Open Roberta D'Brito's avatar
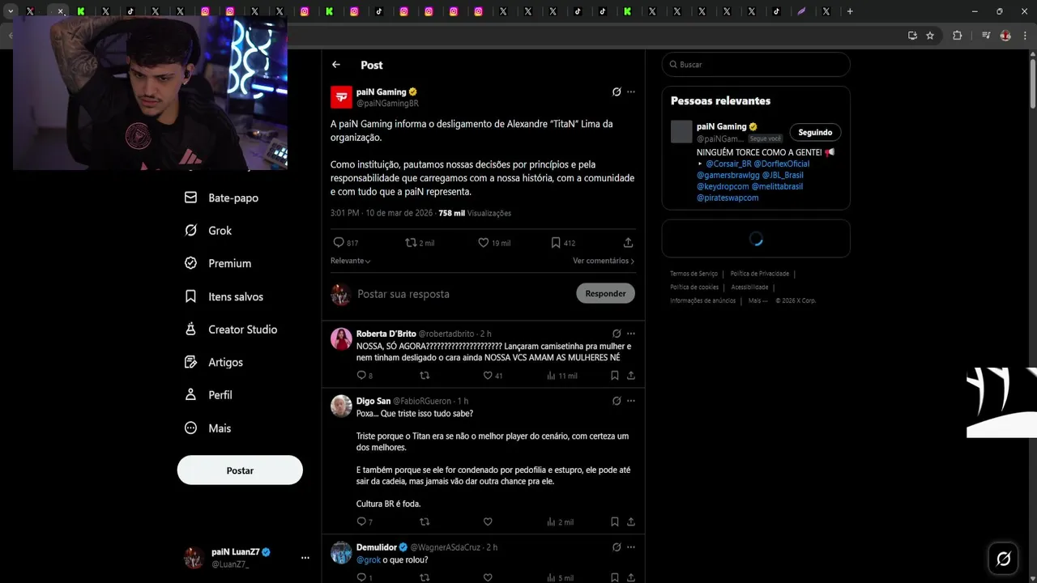1037x583 pixels. click(x=341, y=338)
